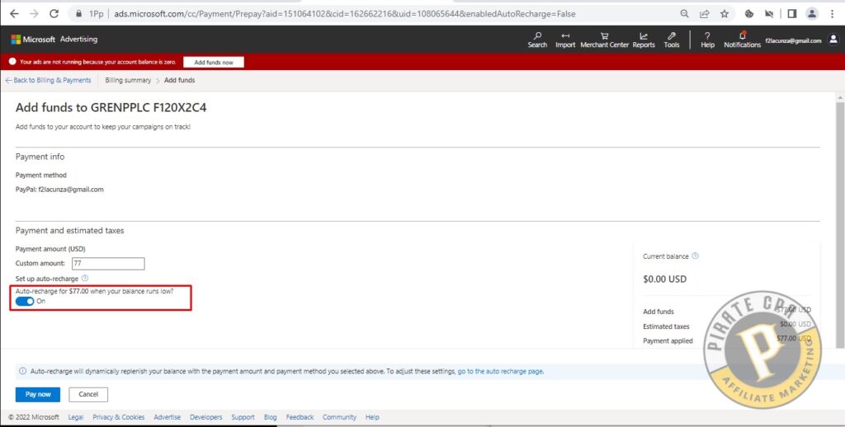This screenshot has width=845, height=427.
Task: Open the browser zoom magnifier icon
Action: [684, 14]
